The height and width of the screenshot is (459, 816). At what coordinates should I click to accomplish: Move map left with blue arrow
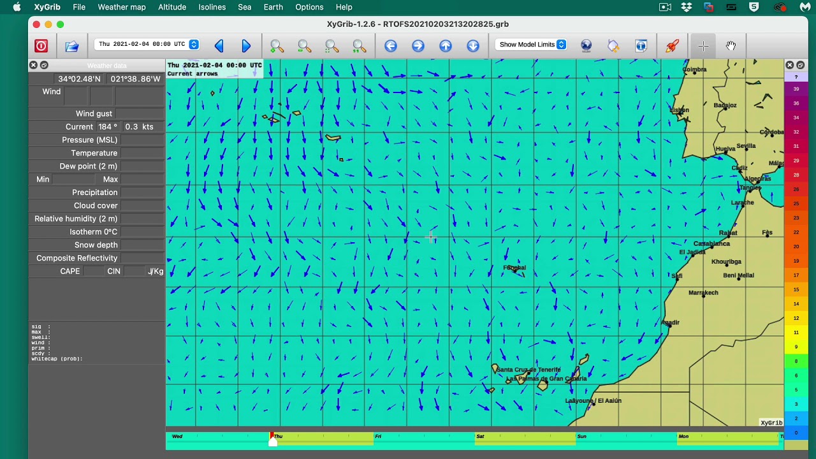(390, 46)
